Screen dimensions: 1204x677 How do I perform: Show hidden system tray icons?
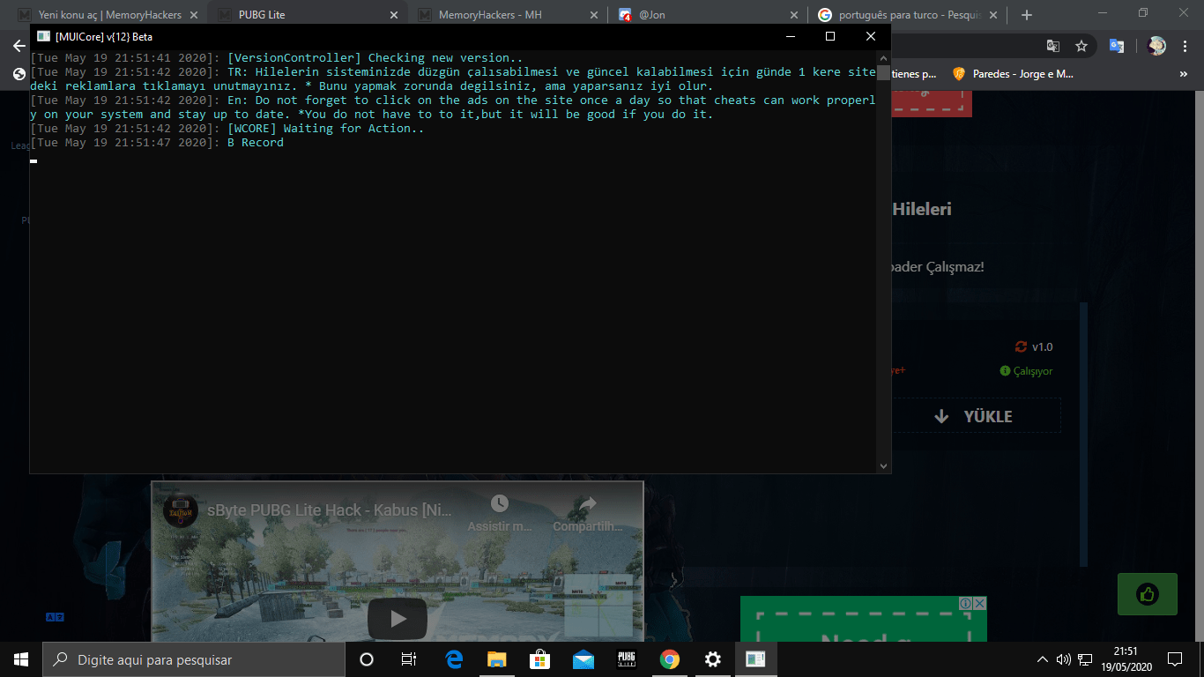tap(1043, 659)
